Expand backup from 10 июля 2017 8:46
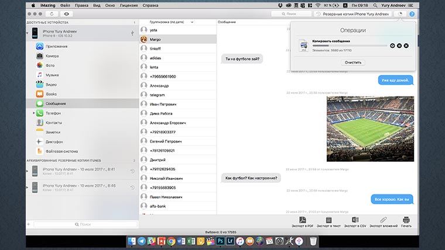Screen dimensions: 445x250 [x=28, y=187]
